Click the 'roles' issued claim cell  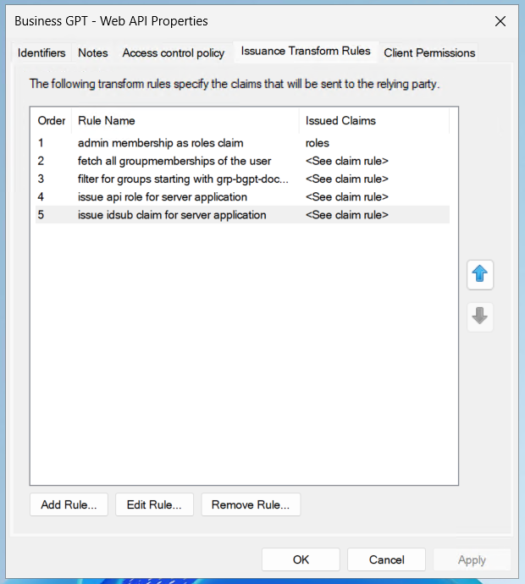click(x=318, y=143)
